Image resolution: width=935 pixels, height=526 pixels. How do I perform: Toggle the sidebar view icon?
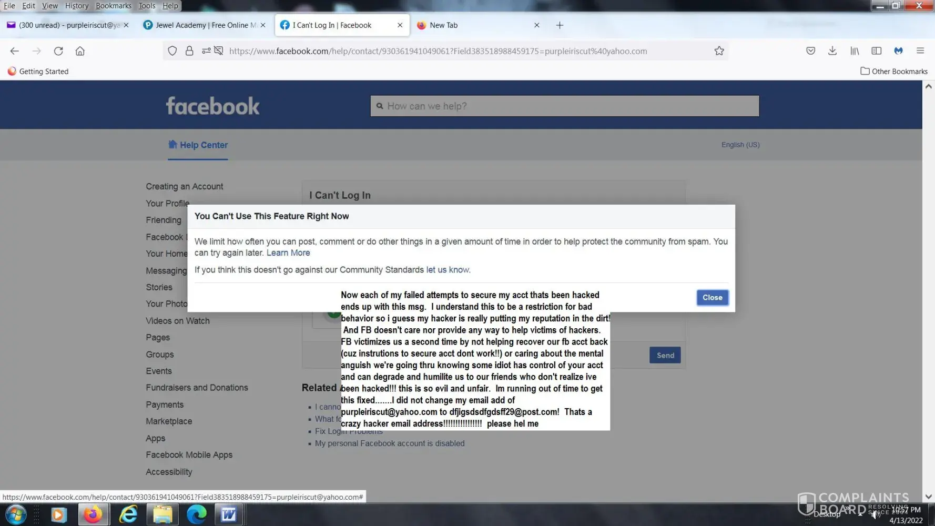point(876,51)
